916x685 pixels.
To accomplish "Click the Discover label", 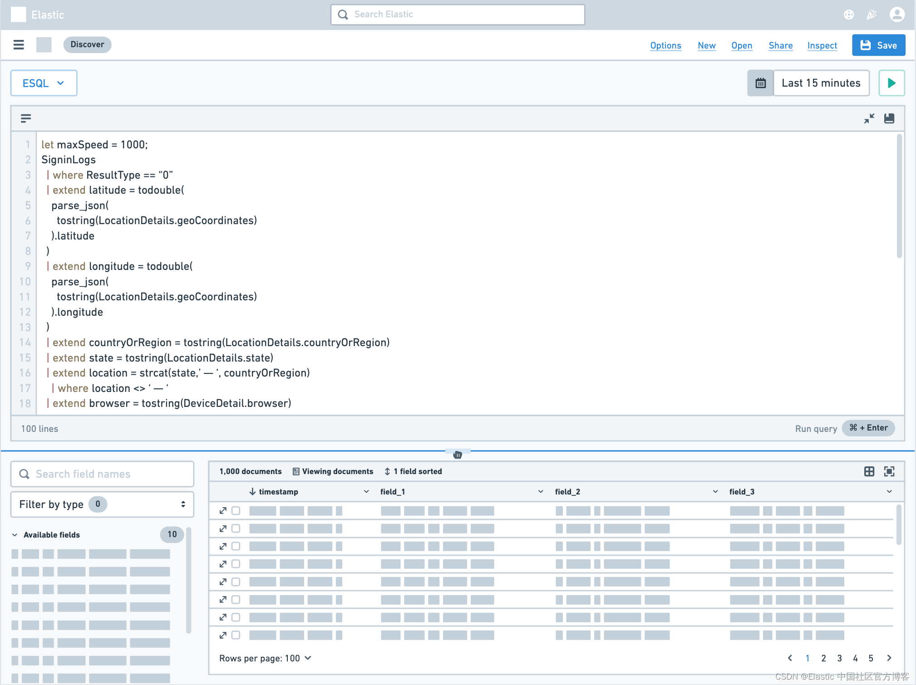I will [x=87, y=44].
